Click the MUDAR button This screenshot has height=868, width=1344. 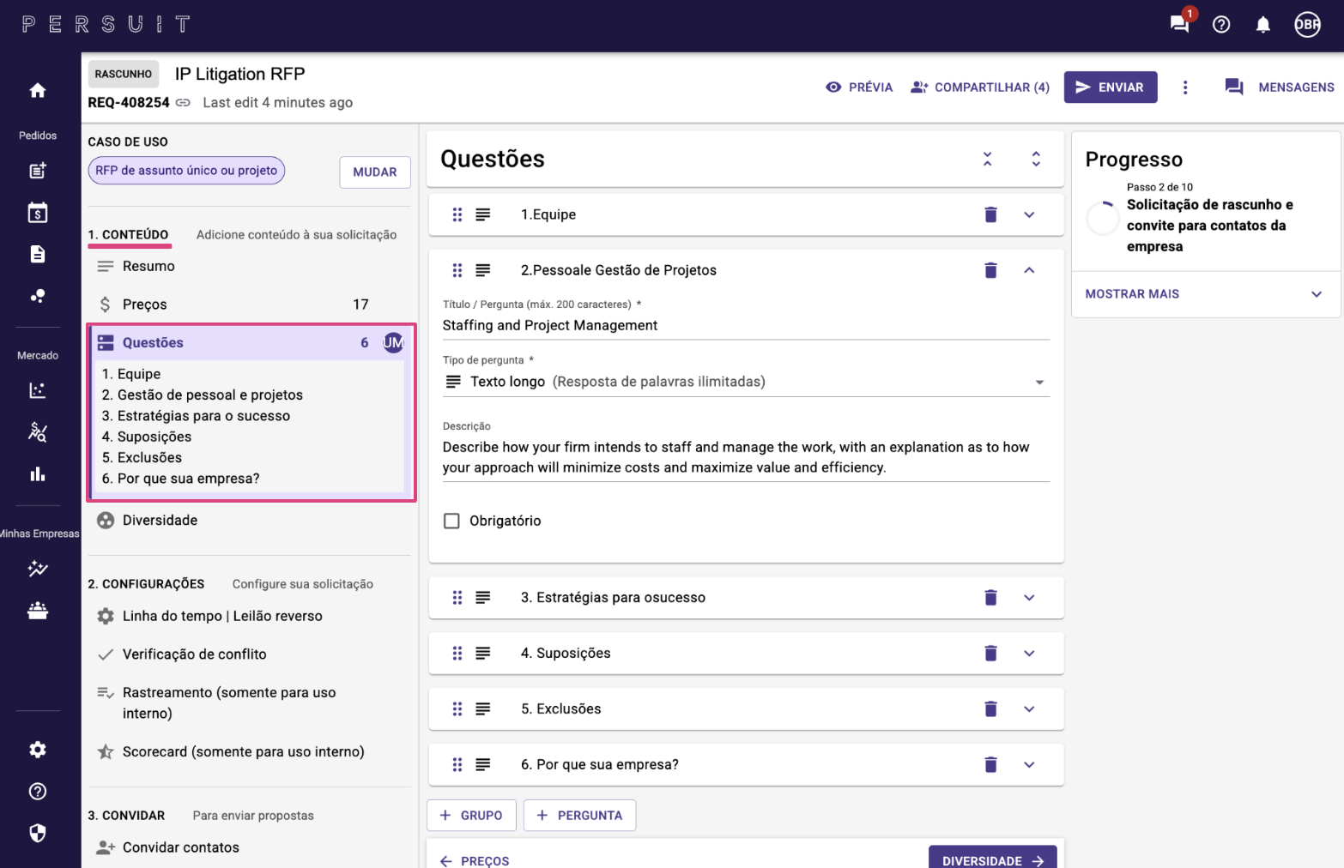(375, 172)
